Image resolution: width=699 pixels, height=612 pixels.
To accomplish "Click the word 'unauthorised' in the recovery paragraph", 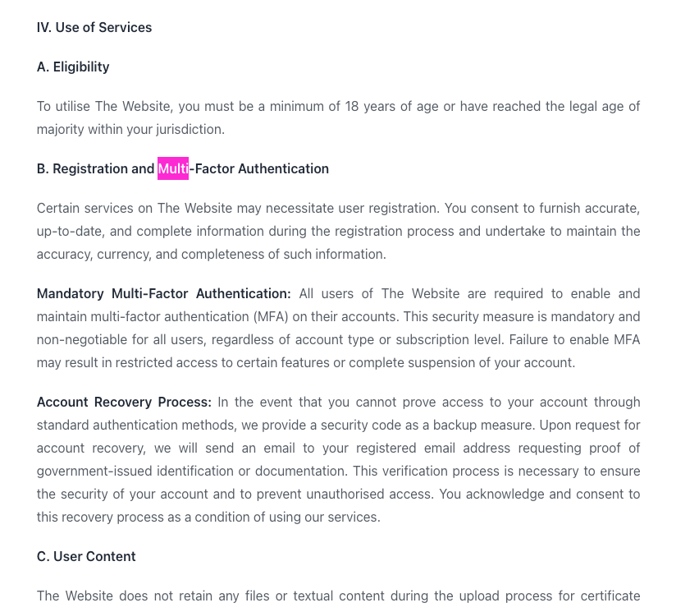I will pyautogui.click(x=345, y=495).
